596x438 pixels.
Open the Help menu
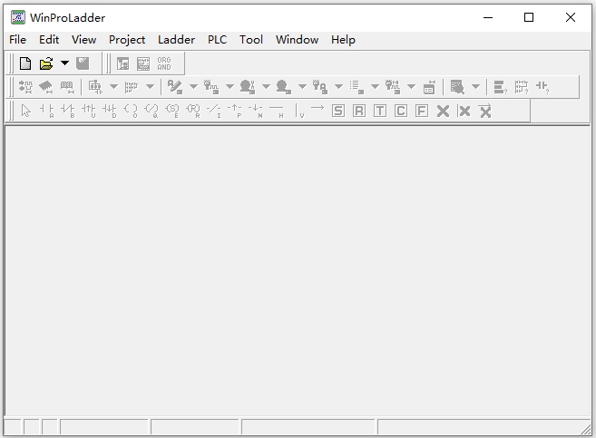[343, 40]
